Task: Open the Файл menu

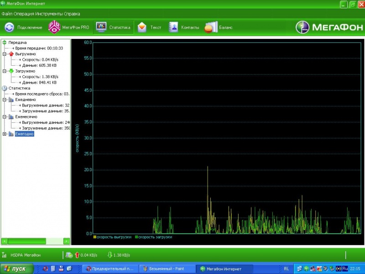Action: [6, 14]
